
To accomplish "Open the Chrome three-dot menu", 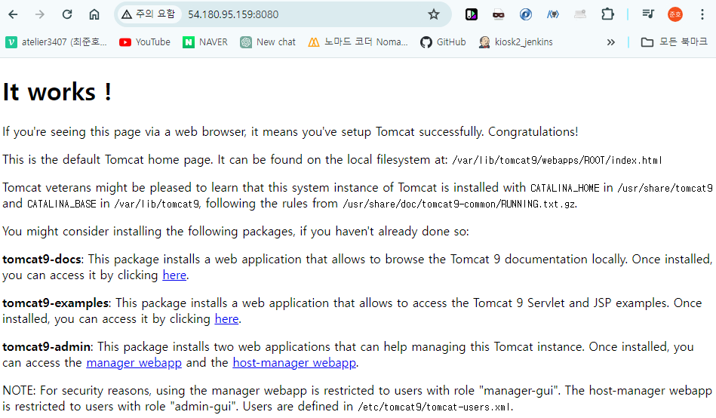I will [x=702, y=14].
